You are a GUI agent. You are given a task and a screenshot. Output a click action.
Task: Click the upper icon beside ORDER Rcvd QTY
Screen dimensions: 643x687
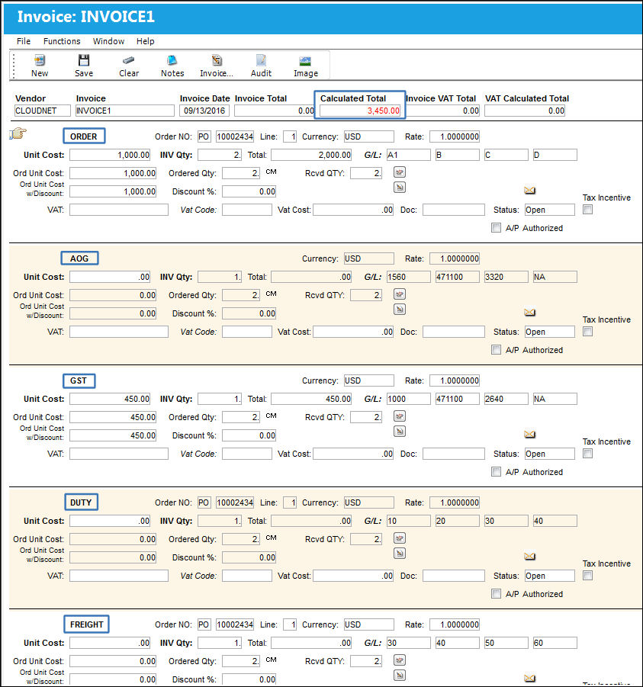pos(399,172)
